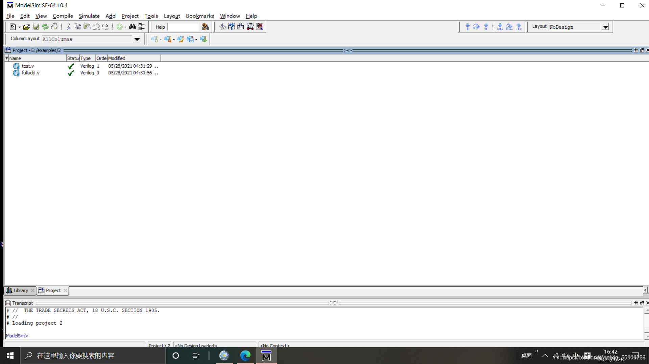Click the orange-marked bookmark icon

[168, 39]
